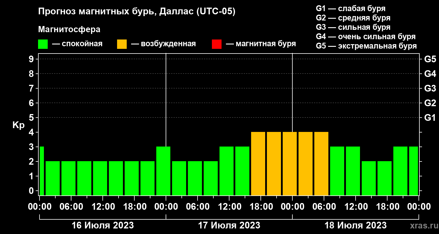Click the '18:00' tick label above 16 Июля
This screenshot has height=234, width=439.
[134, 207]
